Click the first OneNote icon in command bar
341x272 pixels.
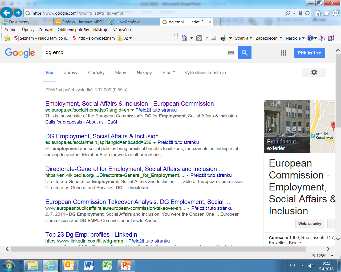tap(322, 38)
